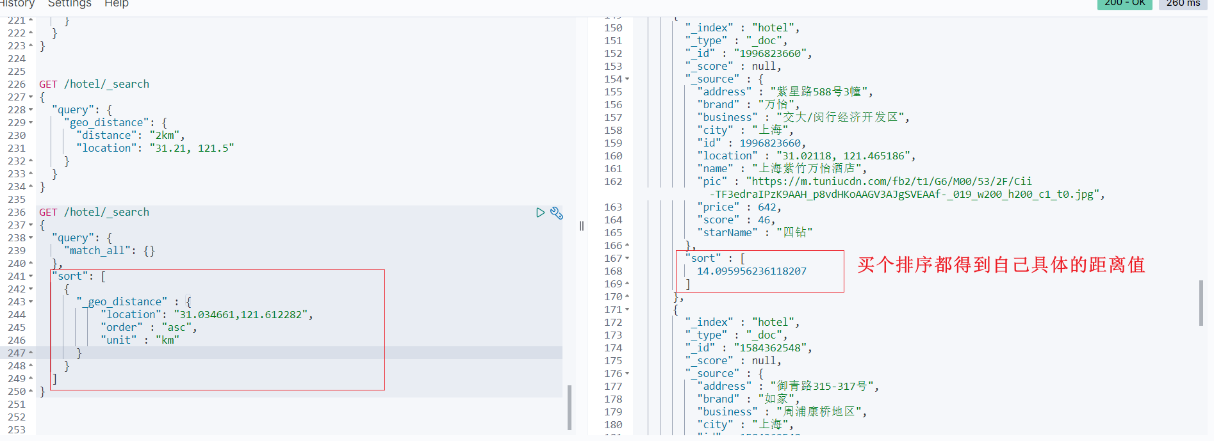Click the address "御青路315-317号" value
This screenshot has width=1214, height=441.
point(822,386)
